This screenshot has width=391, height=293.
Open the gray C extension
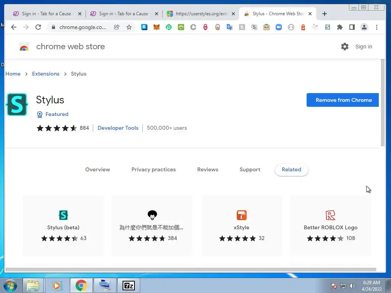(193, 27)
